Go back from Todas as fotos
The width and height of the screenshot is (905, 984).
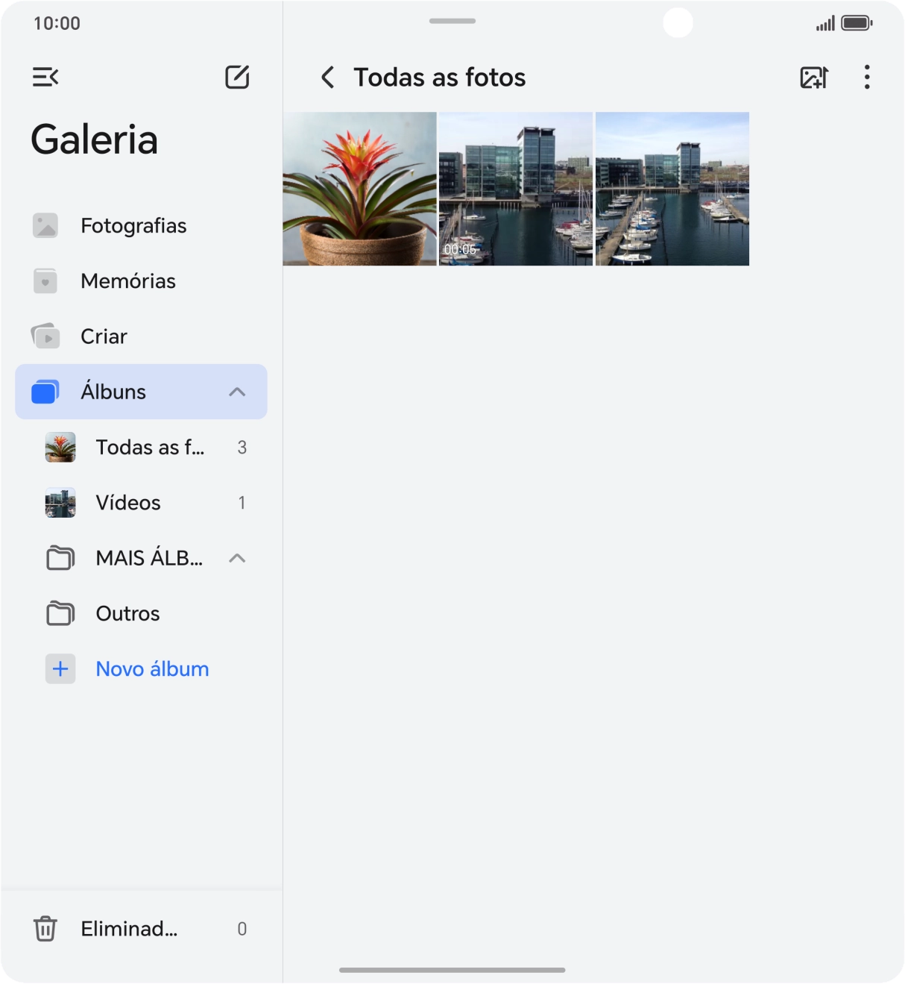tap(327, 77)
